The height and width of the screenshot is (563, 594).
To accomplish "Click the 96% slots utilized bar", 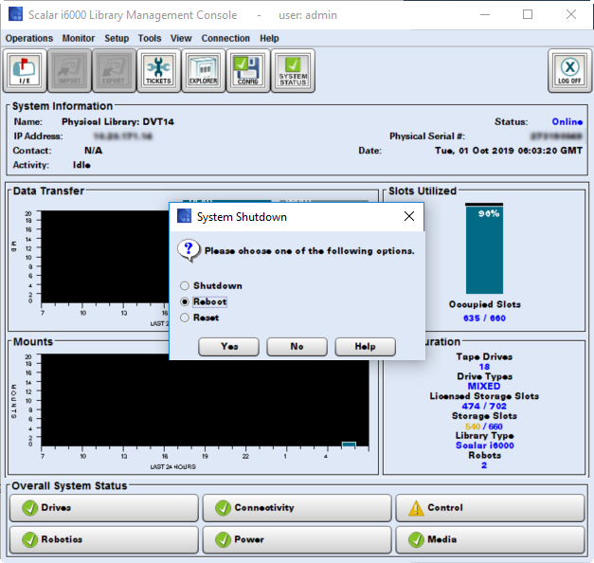I will [x=484, y=250].
